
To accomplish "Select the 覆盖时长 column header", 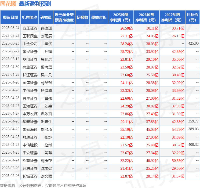I will [99, 17].
